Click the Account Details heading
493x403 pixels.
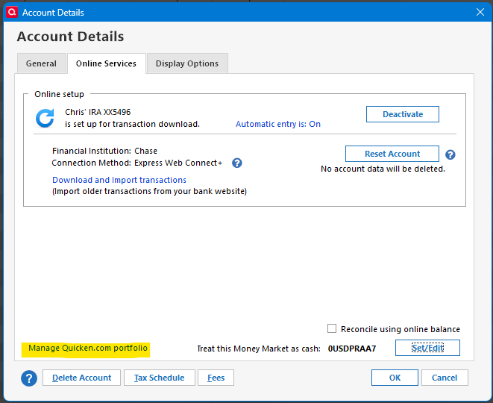click(70, 37)
